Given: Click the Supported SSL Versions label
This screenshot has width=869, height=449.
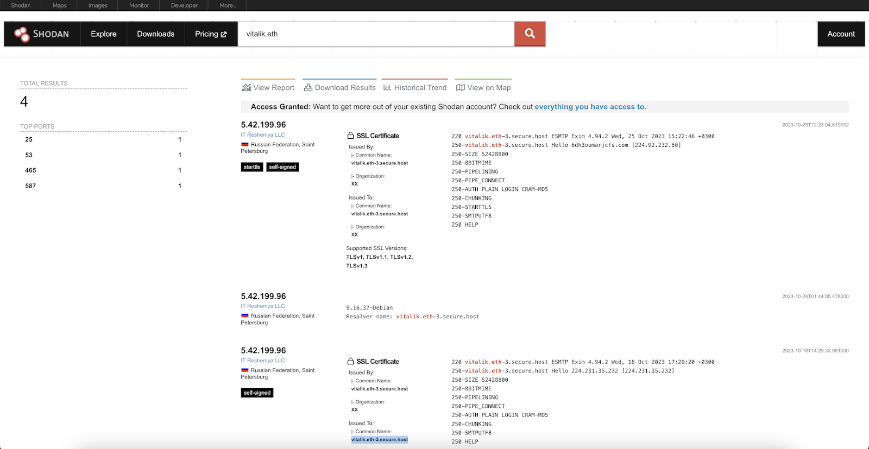Looking at the screenshot, I should [x=377, y=248].
